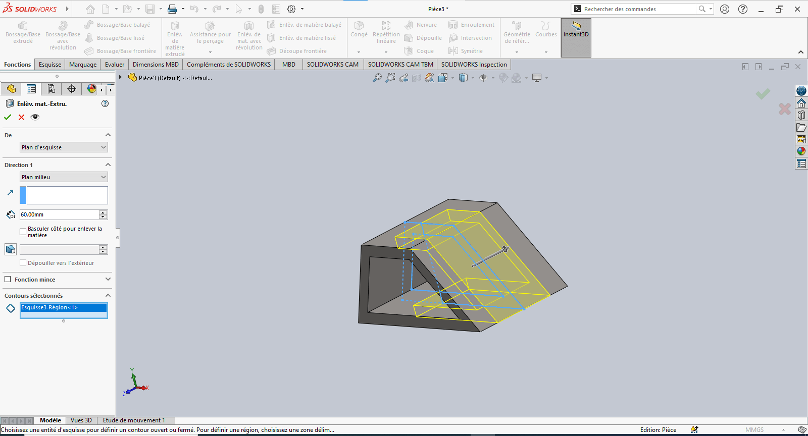Click the draft angle icon button
808x436 pixels.
point(11,249)
